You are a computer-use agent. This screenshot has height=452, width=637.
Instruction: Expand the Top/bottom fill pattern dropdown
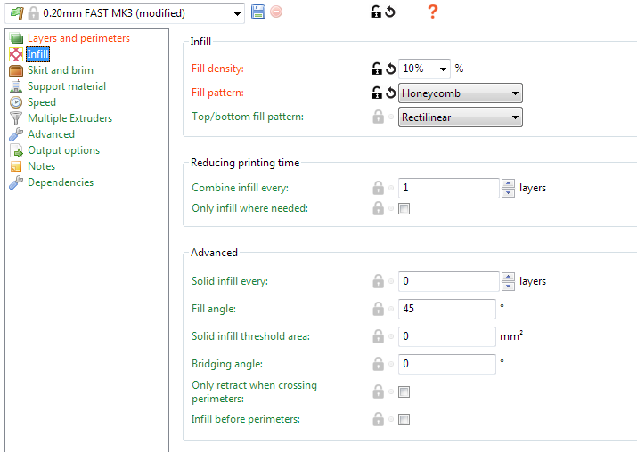pos(461,117)
